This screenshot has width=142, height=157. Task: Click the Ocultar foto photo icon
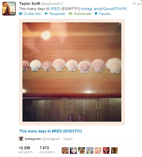pos(20,14)
